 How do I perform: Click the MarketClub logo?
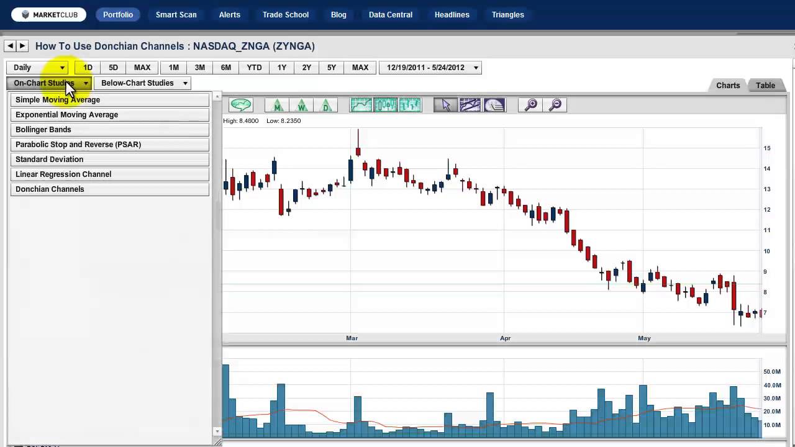point(48,15)
